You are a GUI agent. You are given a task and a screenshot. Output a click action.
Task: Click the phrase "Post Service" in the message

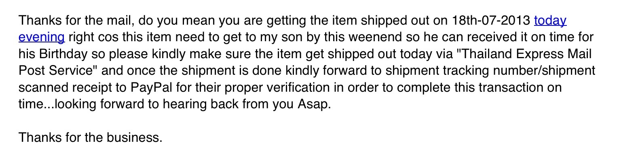(54, 71)
